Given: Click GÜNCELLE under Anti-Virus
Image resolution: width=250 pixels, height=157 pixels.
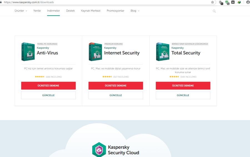Looking at the screenshot, I should (48, 95).
